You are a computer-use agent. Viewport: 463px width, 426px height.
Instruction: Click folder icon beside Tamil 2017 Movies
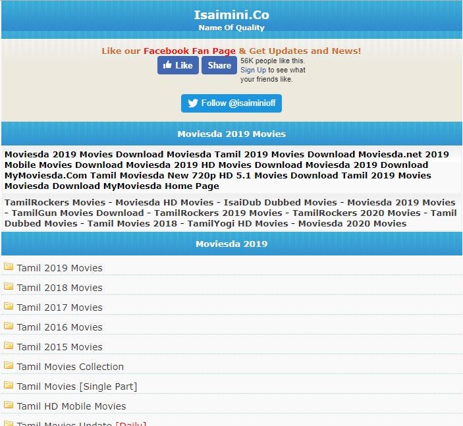(x=9, y=306)
